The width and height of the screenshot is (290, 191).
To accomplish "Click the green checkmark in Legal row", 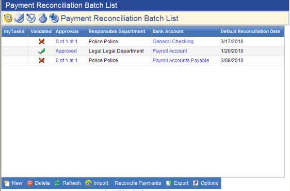I will click(x=41, y=51).
